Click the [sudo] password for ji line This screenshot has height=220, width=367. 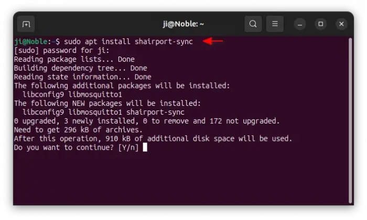[x=62, y=50]
